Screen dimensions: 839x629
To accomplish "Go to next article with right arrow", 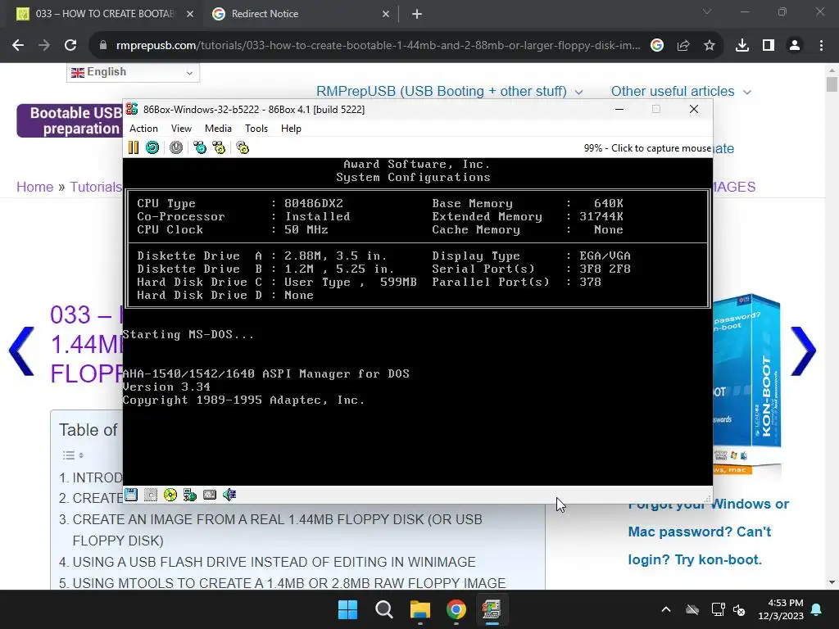I will point(803,351).
